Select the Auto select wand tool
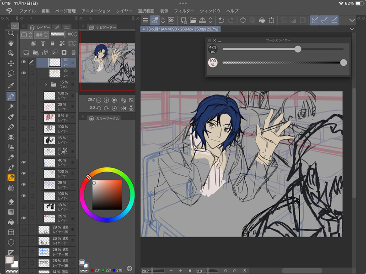Viewport: 366px width, 274px height. pyautogui.click(x=11, y=107)
